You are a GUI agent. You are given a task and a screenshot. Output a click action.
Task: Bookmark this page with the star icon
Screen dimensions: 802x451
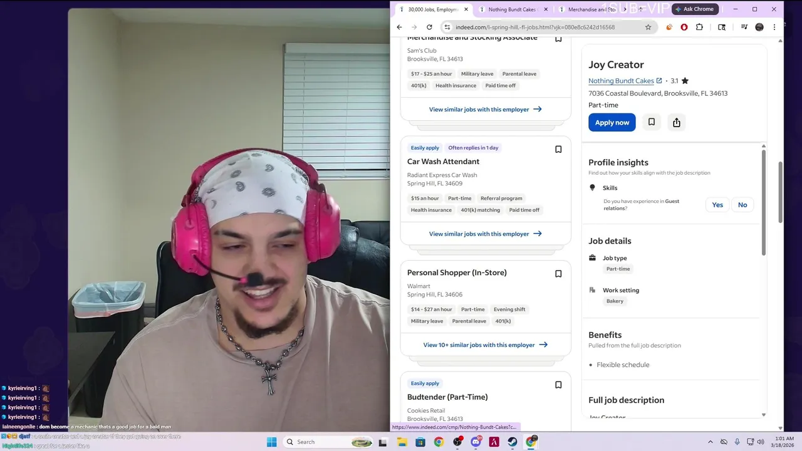[x=648, y=27]
